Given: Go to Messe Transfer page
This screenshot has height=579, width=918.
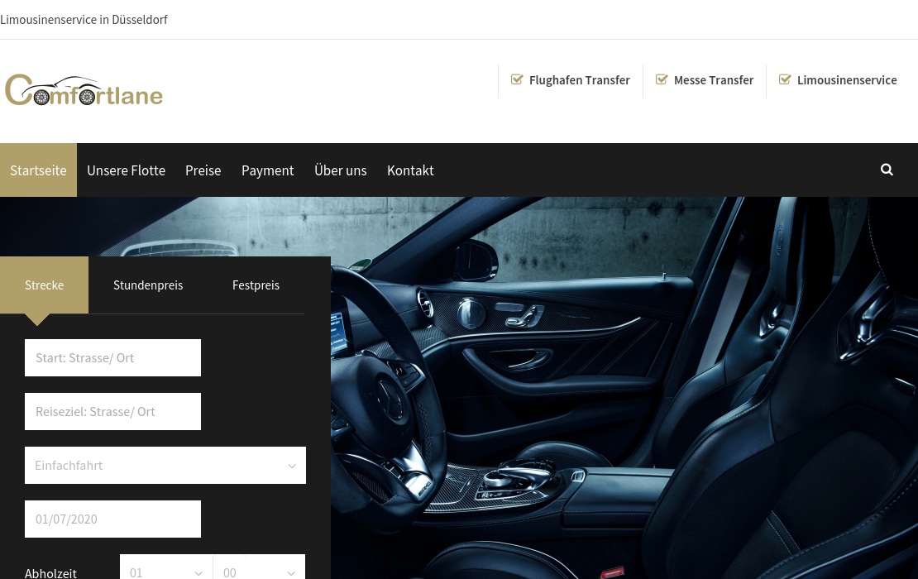Looking at the screenshot, I should point(713,80).
